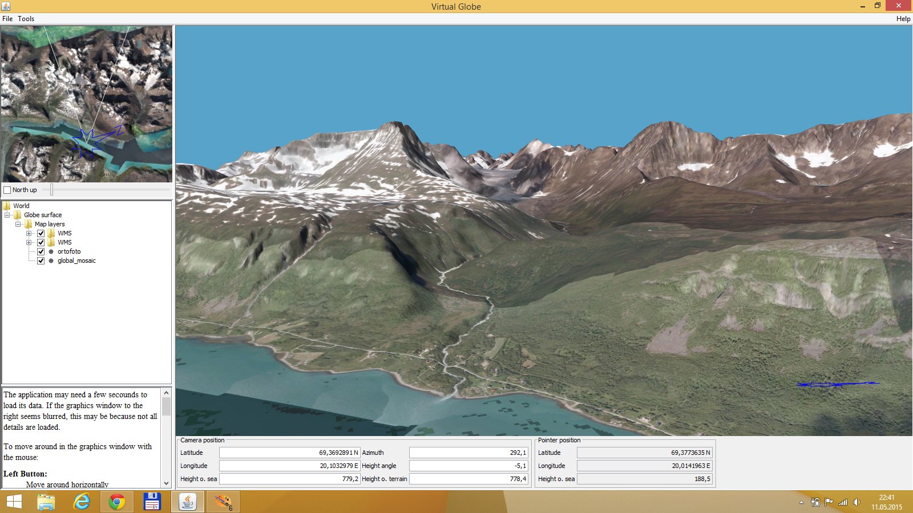Image resolution: width=913 pixels, height=513 pixels.
Task: Click the ortofoto layer bullet icon
Action: pos(51,251)
